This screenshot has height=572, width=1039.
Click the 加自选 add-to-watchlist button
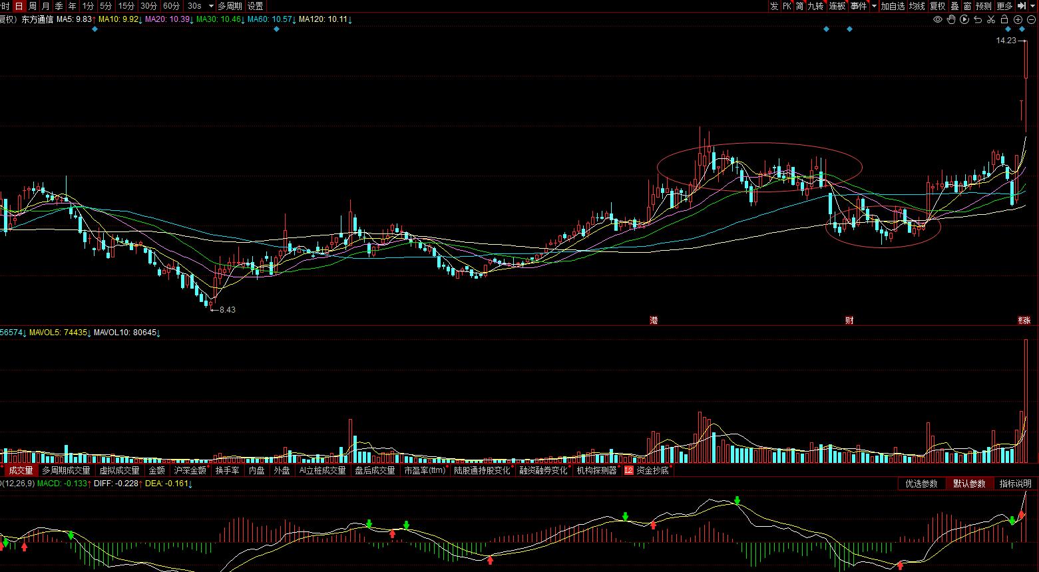tap(893, 6)
